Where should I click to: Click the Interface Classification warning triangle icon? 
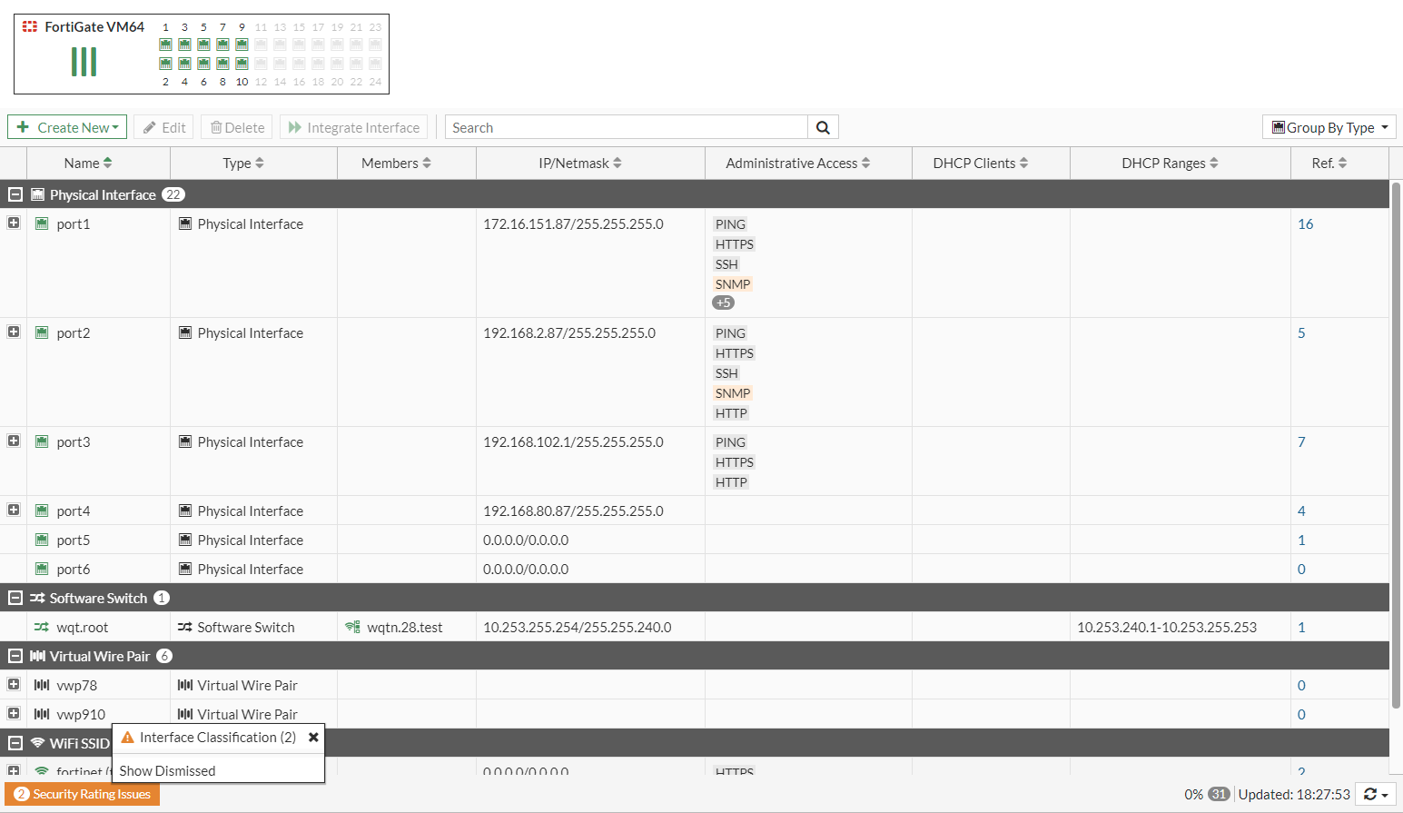tap(127, 738)
